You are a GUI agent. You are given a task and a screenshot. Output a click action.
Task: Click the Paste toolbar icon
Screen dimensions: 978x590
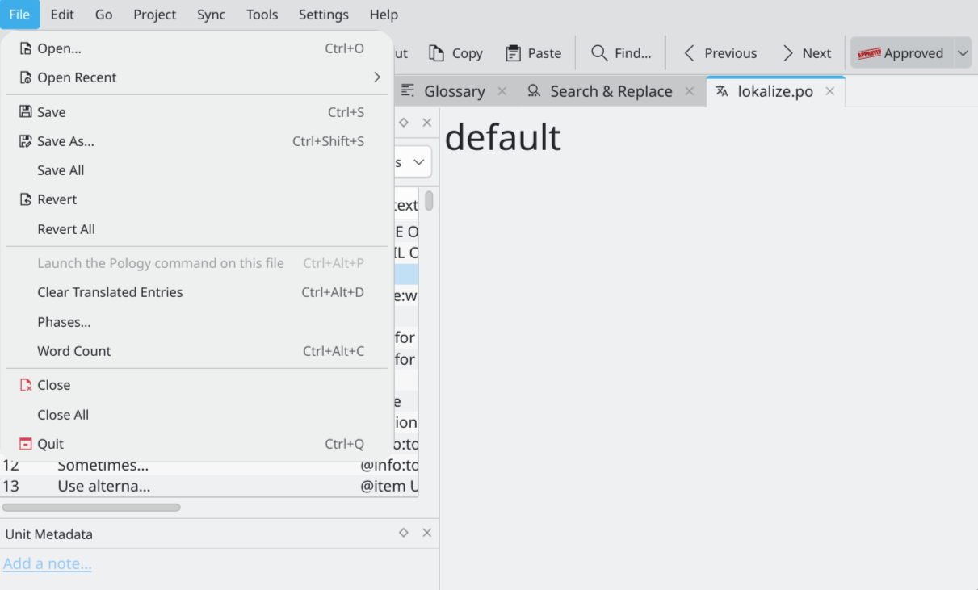(513, 53)
